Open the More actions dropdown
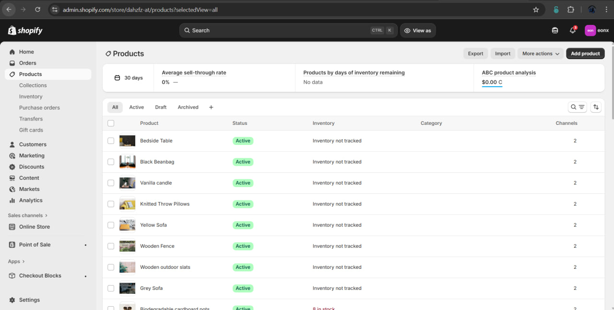This screenshot has height=310, width=614. tap(541, 54)
